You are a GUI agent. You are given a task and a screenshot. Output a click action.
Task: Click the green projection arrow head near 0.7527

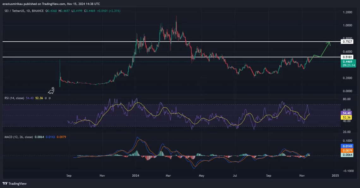click(329, 43)
